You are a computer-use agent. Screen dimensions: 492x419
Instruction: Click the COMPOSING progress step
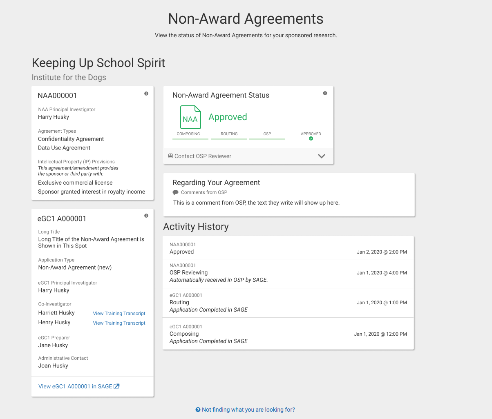pos(190,136)
